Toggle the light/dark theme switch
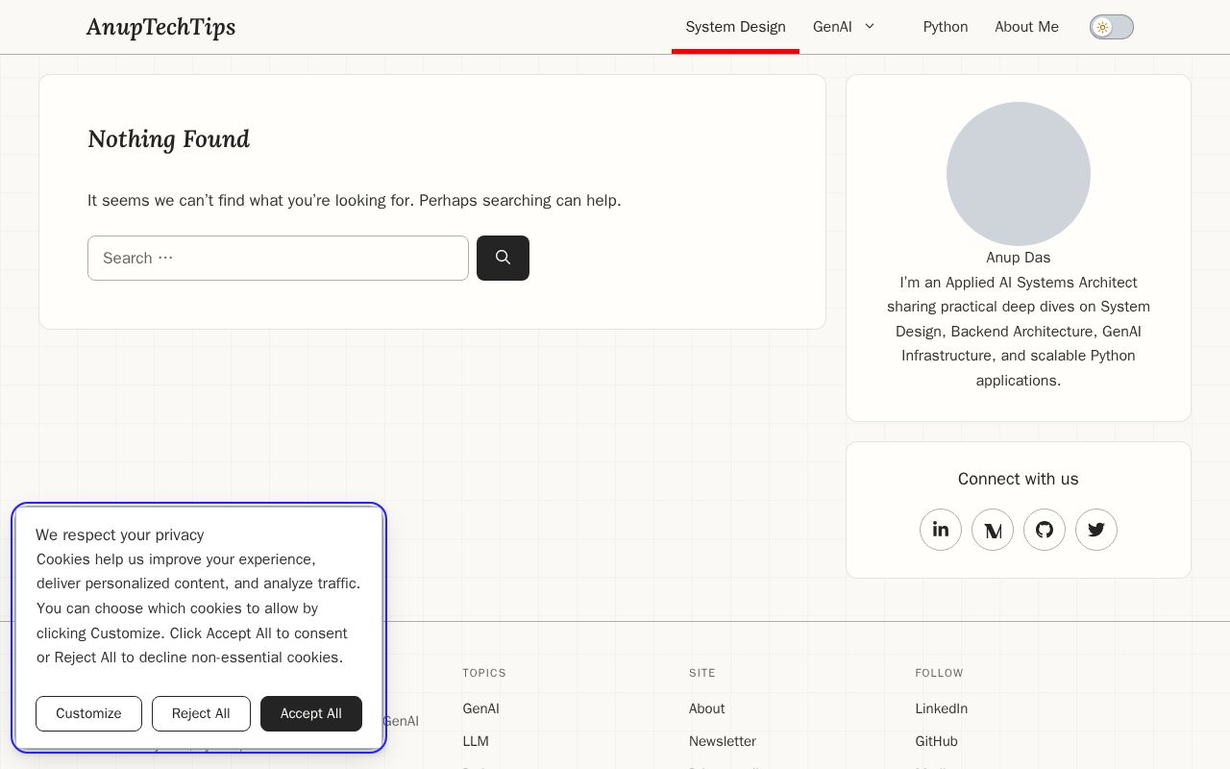 click(x=1112, y=27)
